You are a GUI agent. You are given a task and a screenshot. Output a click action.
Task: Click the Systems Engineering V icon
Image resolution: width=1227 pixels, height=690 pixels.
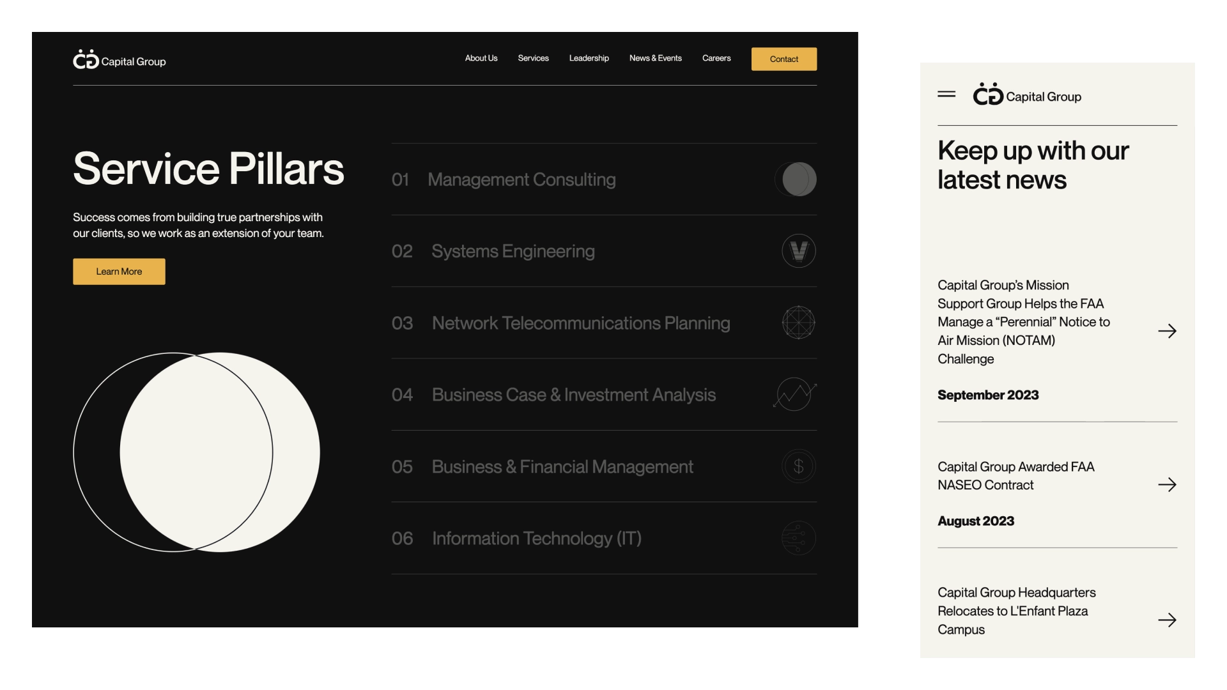[x=799, y=251]
